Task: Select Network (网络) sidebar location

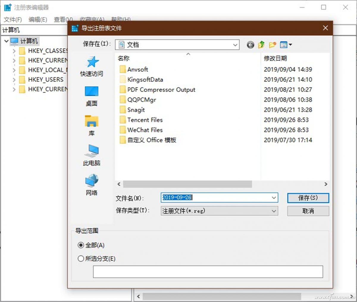Action: click(92, 185)
